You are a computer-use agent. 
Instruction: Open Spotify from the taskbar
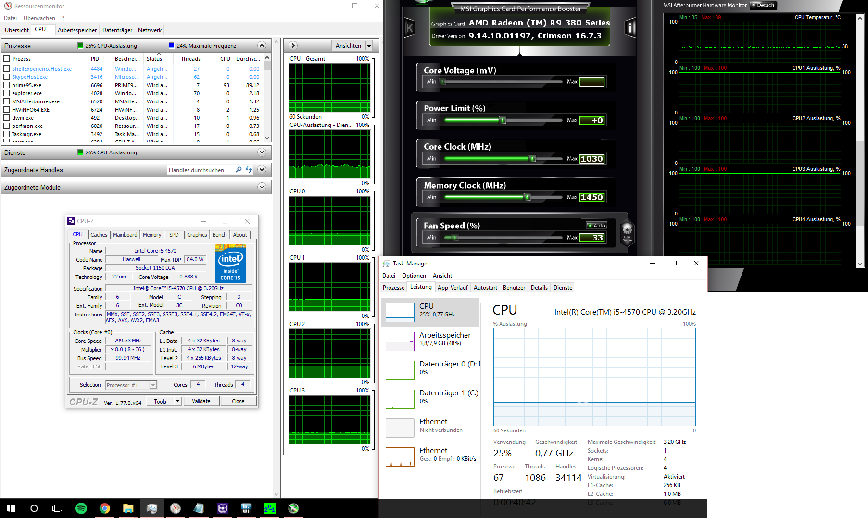click(81, 508)
